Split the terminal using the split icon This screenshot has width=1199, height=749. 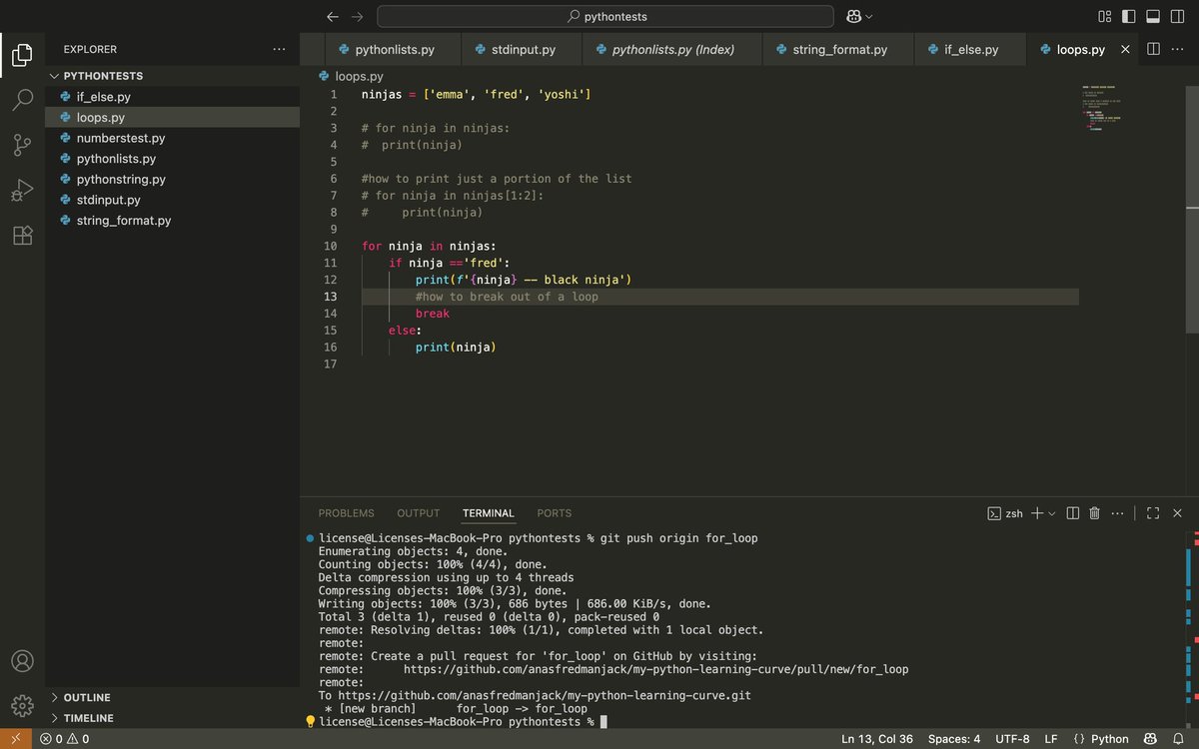coord(1072,513)
